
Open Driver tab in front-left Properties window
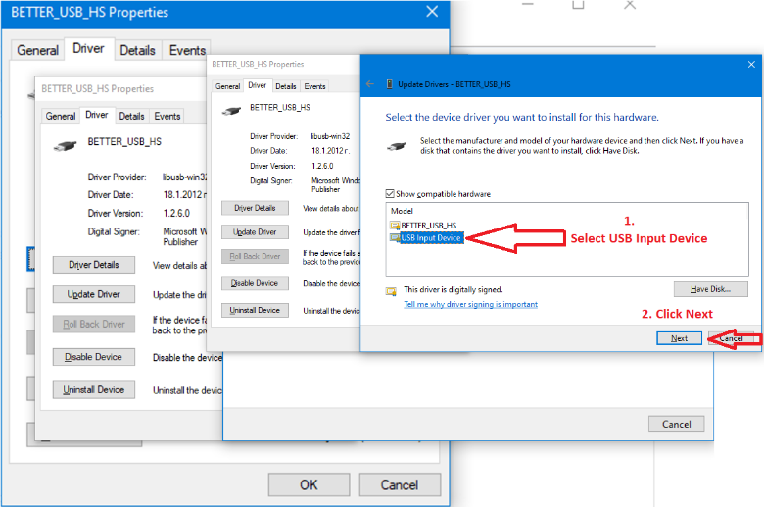97,115
